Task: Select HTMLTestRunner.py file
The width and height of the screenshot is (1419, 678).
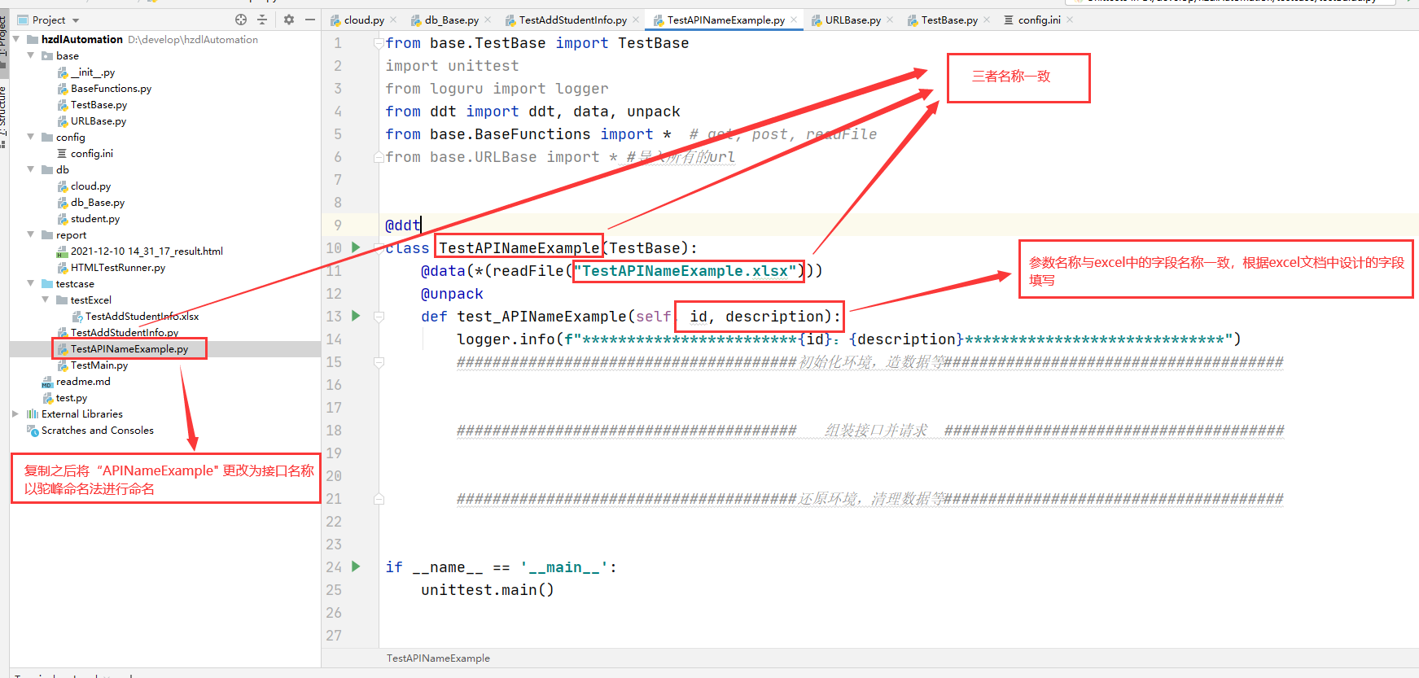Action: [118, 268]
